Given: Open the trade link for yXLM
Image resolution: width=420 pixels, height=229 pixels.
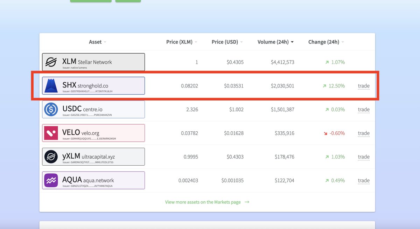Looking at the screenshot, I should point(364,157).
